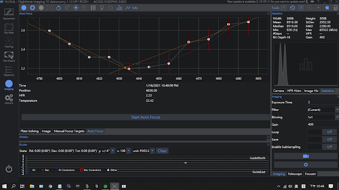Screen dimensions: 339x190
Task: Edit the Exposure Time field
Action: [x=323, y=102]
